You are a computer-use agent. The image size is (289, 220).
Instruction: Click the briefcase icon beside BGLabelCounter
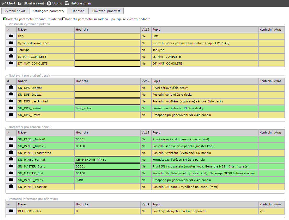[11, 211]
